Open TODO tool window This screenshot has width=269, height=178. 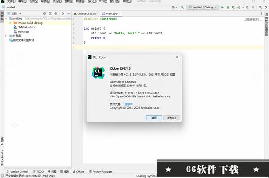(39, 171)
